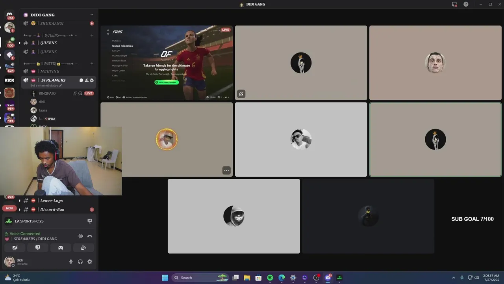Join the SHUKAANSI voice channel
Image resolution: width=504 pixels, height=284 pixels.
coord(58,23)
